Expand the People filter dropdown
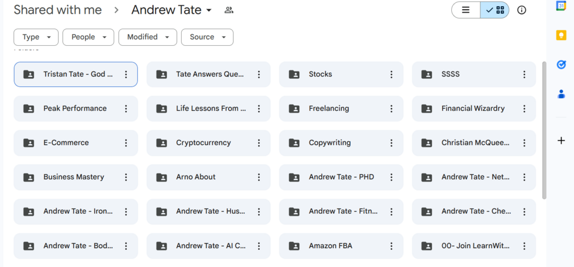 tap(88, 37)
